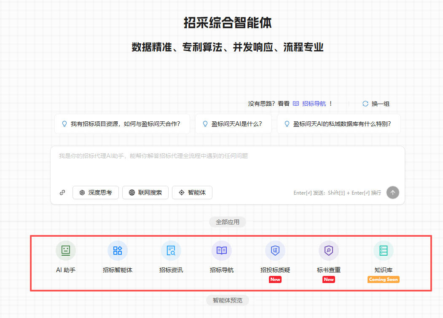Click the 招标导航 link after 看看

coord(314,104)
